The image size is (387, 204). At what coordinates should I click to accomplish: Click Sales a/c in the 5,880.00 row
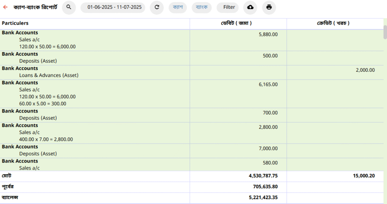(29, 40)
